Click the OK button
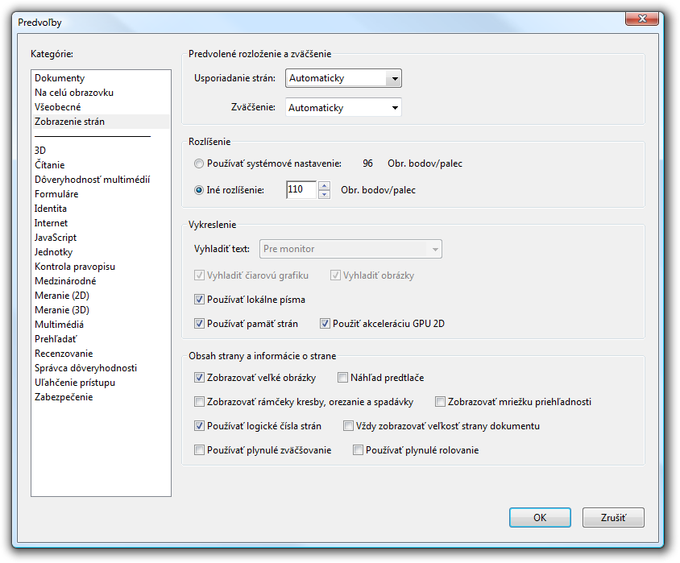 [541, 518]
